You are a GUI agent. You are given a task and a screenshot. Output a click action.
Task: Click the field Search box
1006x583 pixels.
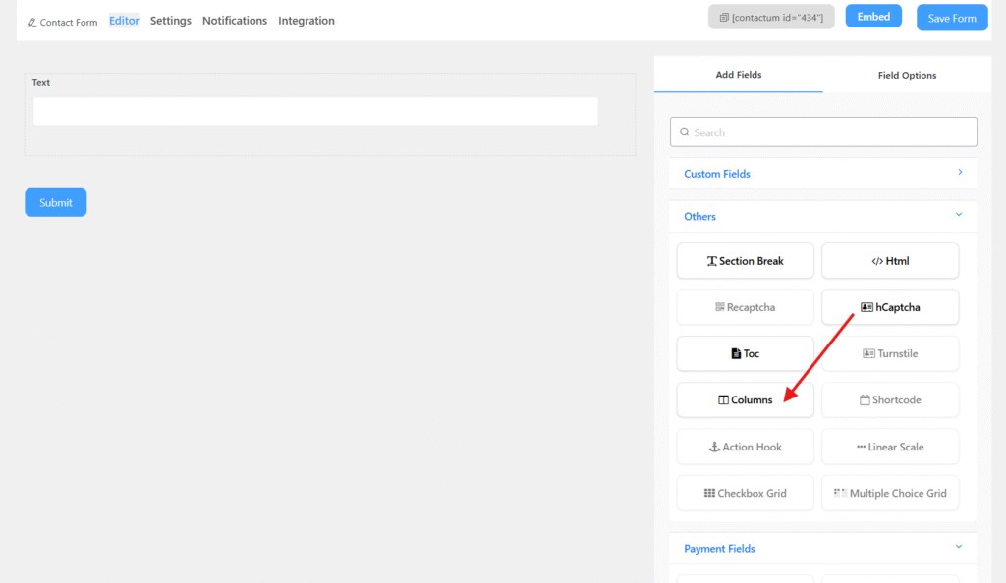coord(823,132)
